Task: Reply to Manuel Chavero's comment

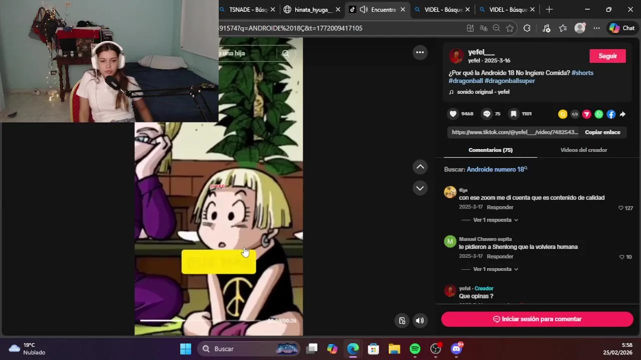Action: click(500, 256)
